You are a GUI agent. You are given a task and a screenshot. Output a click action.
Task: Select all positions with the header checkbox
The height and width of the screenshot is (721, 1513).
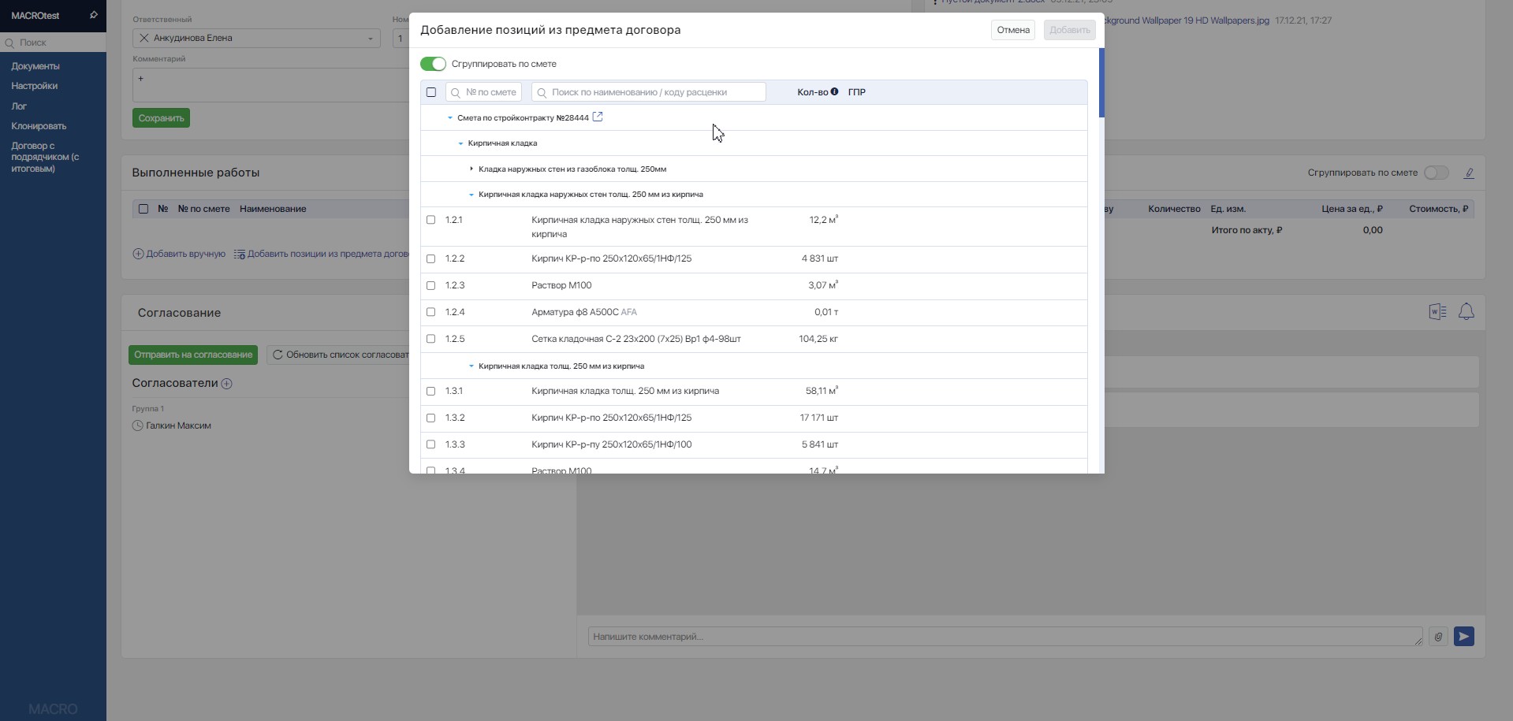click(431, 92)
